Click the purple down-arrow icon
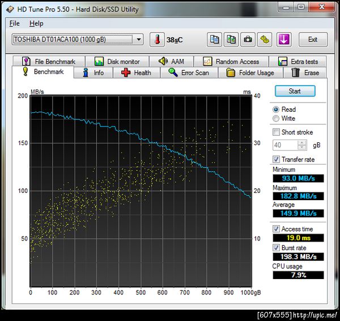 click(x=284, y=40)
